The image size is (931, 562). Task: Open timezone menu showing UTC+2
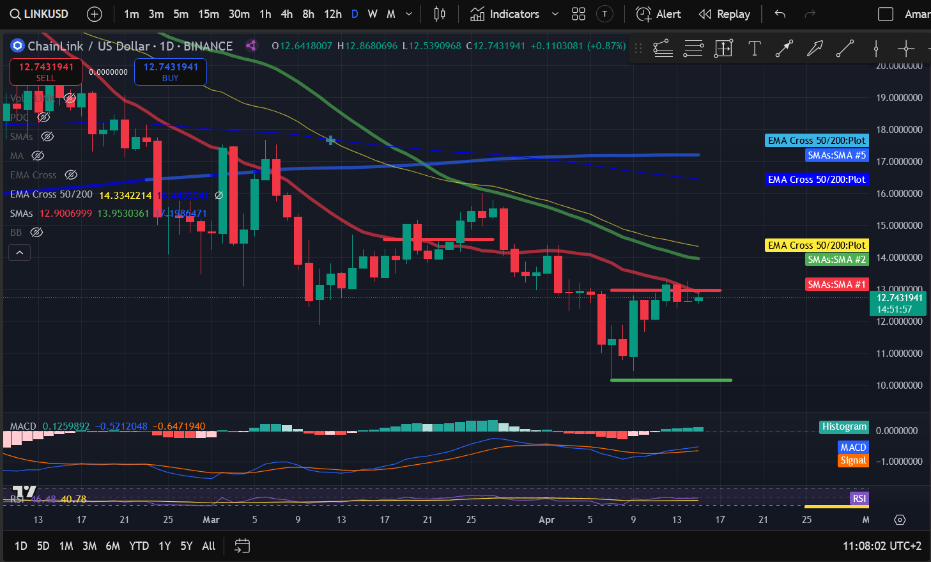(882, 546)
